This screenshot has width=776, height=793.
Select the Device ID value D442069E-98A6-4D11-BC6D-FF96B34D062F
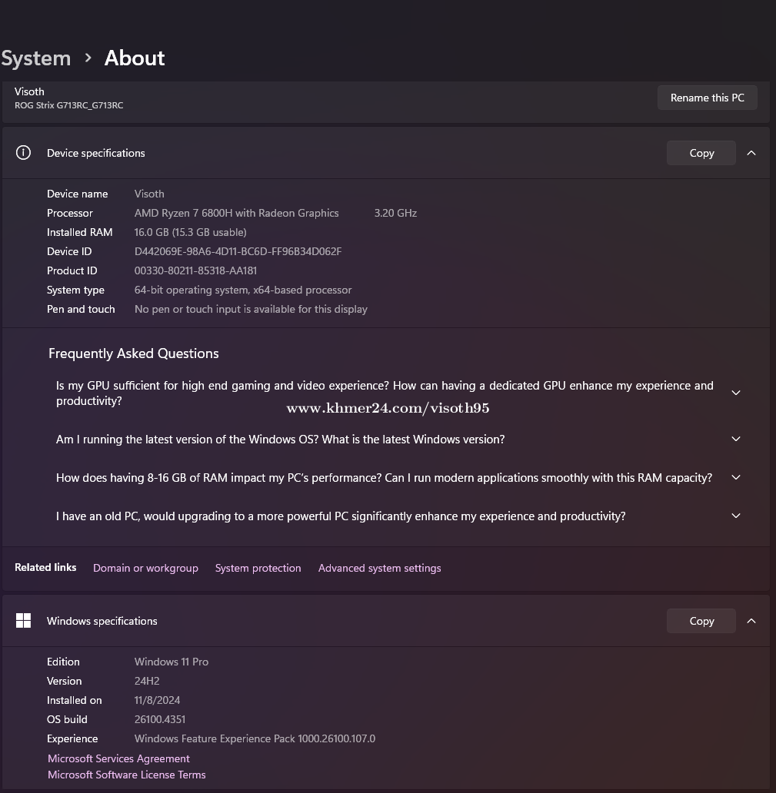click(238, 251)
